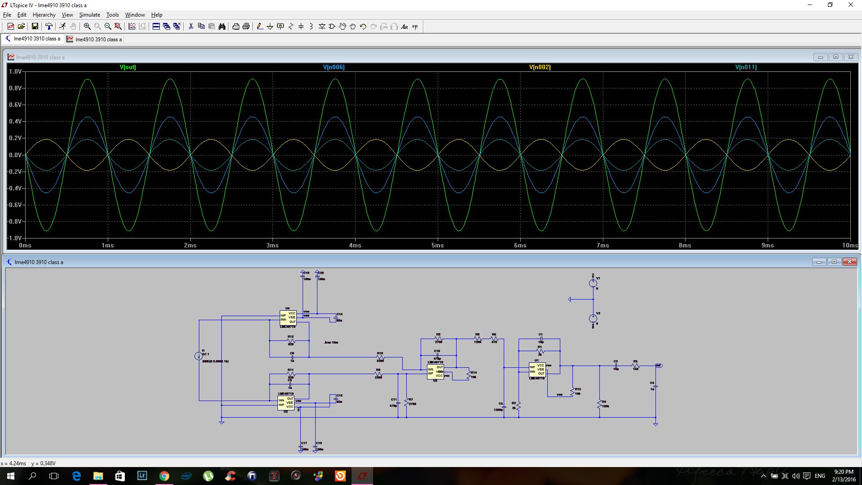This screenshot has height=485, width=862.
Task: Place a Ground symbol
Action: (270, 26)
